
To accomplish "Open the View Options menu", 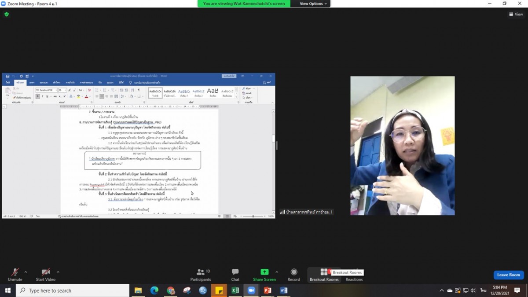I will tap(313, 4).
